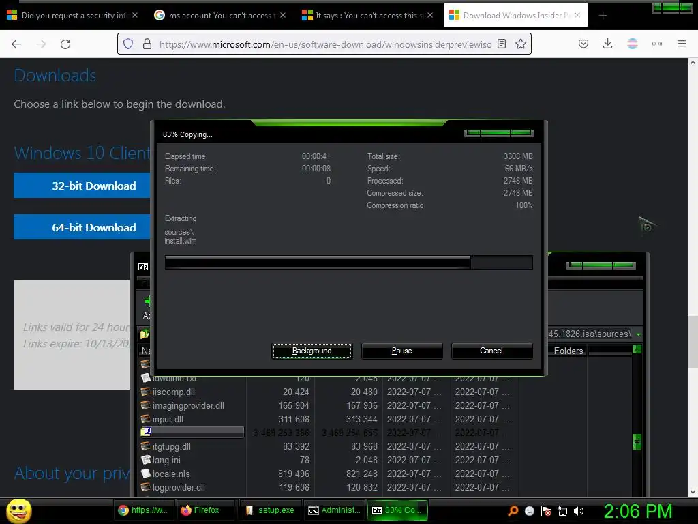Select logprovider.dll in file list
This screenshot has width=698, height=524.
pos(179,487)
